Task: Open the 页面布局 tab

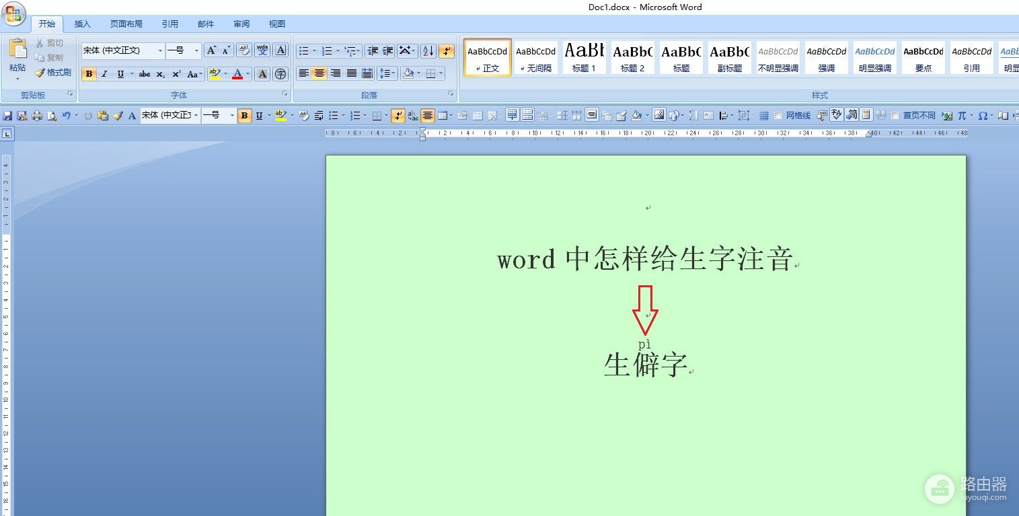Action: click(x=126, y=24)
